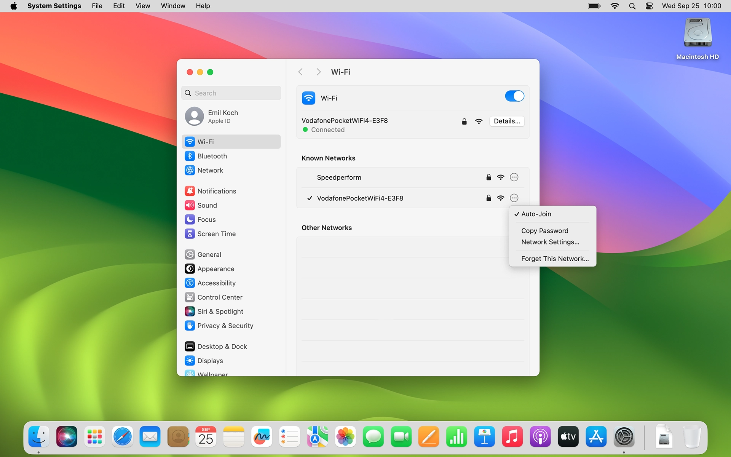Open Accessibility settings pane
Viewport: 731px width, 457px height.
point(216,283)
